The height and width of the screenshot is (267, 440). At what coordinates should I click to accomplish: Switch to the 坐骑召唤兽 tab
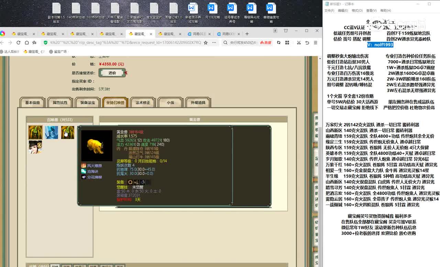click(x=115, y=103)
